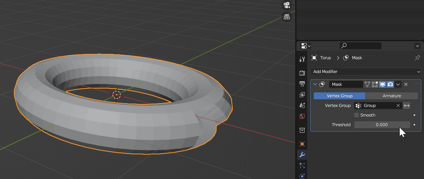Screen dimensions: 424x179
Task: Toggle On Cage display for Mask modifier
Action: (367, 84)
